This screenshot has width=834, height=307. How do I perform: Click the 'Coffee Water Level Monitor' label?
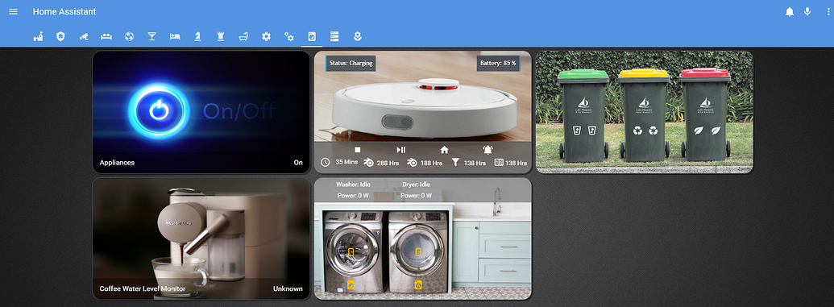point(143,289)
